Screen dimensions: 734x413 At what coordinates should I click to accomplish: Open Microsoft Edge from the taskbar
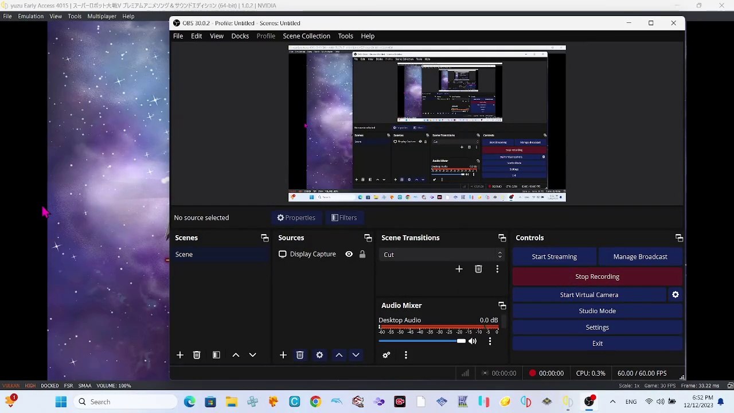pyautogui.click(x=189, y=402)
